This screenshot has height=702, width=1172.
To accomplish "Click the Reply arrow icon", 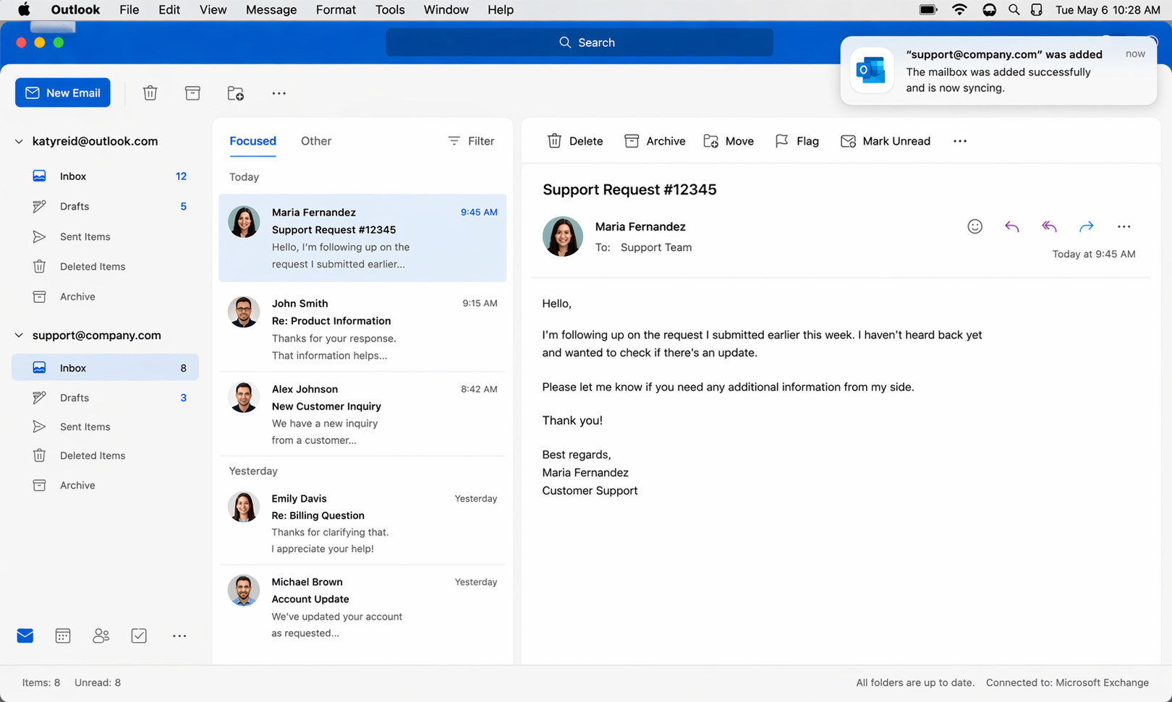I will tap(1011, 227).
